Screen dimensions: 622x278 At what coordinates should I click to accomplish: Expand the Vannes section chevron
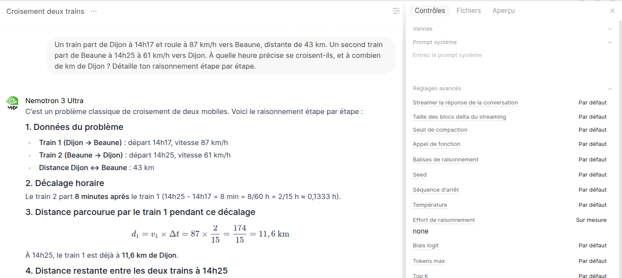point(610,29)
